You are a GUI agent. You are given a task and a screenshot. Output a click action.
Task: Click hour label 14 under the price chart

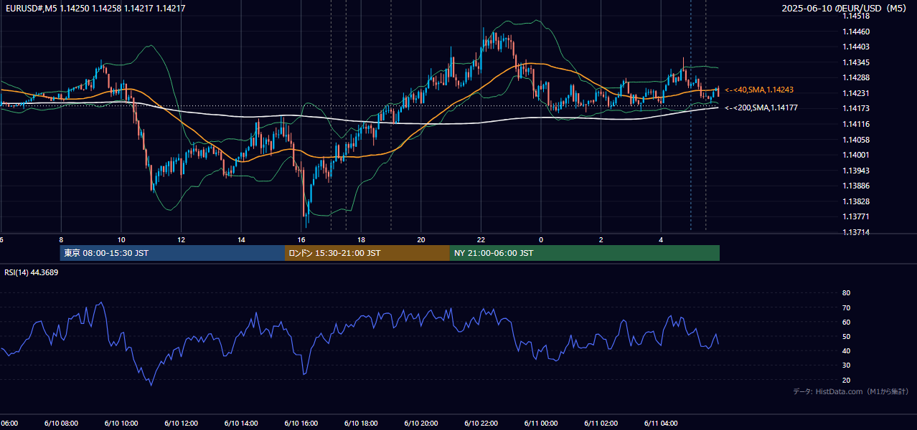coord(241,239)
